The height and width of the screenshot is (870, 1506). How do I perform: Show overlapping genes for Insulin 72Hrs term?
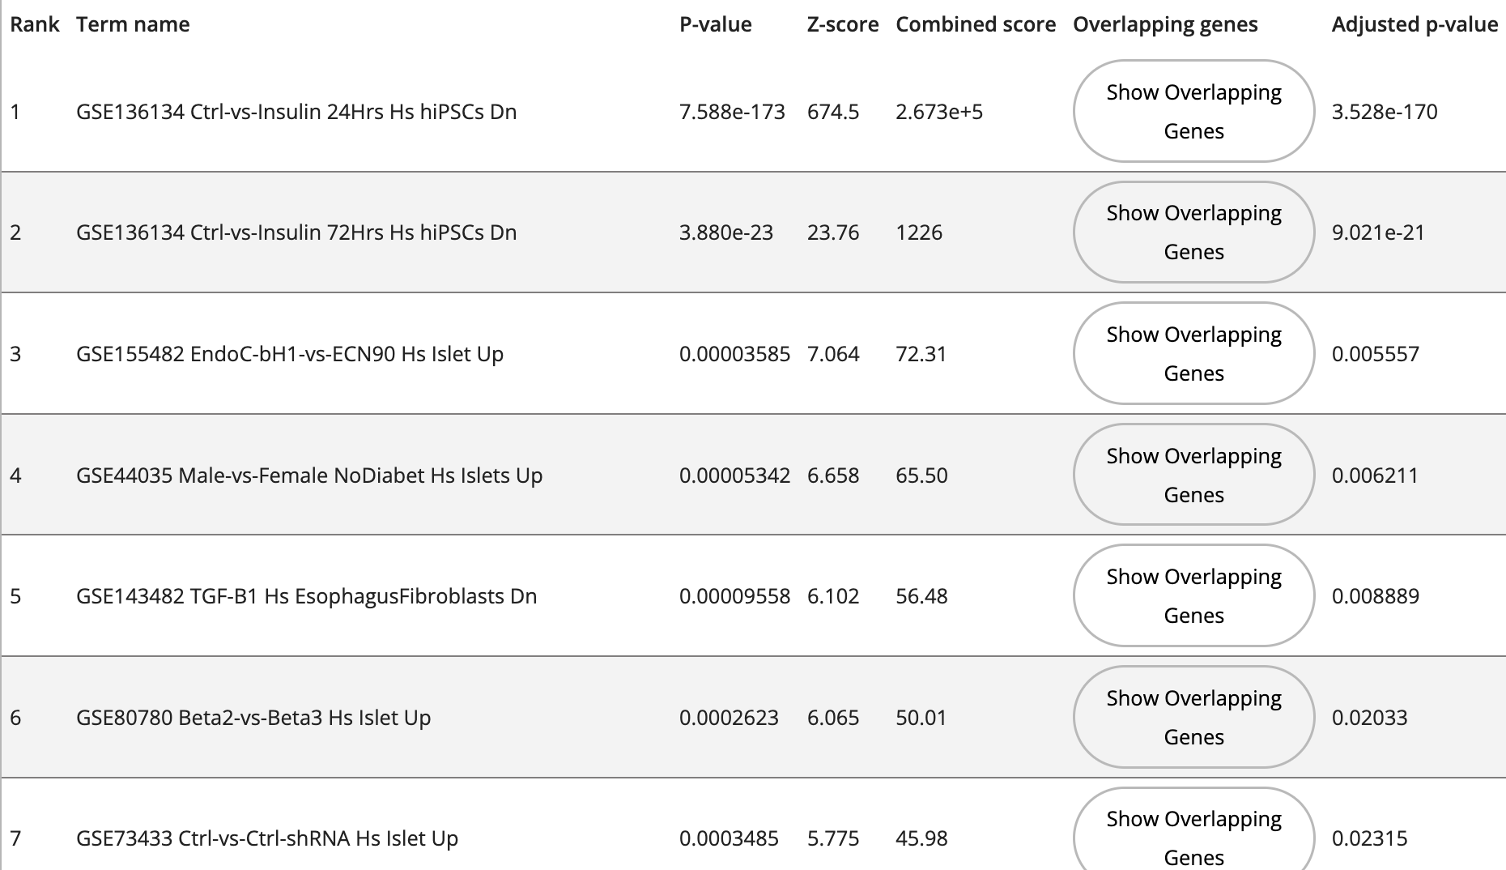(1193, 232)
